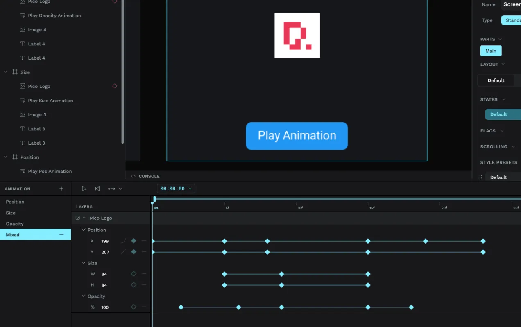Viewport: 521px width, 327px height.
Task: Click the X position value 199
Action: click(105, 241)
